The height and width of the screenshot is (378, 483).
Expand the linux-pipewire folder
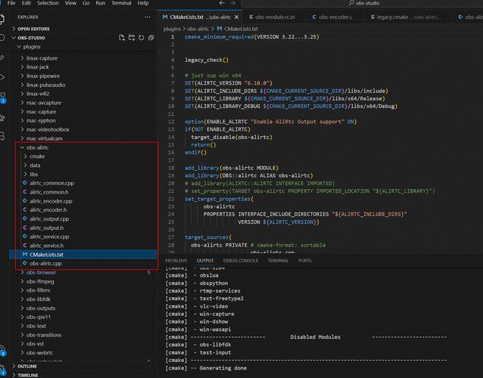pos(83,76)
